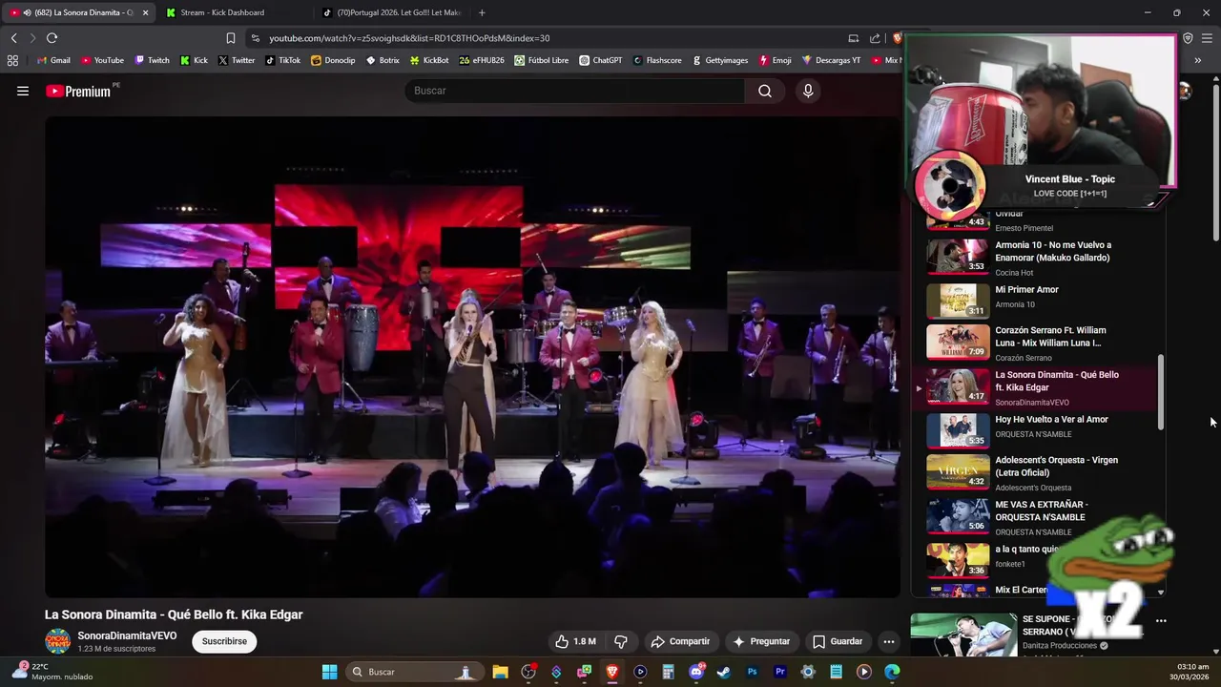1221x687 pixels.
Task: Open the cast or picture-in-picture address bar icon
Action: [x=853, y=38]
